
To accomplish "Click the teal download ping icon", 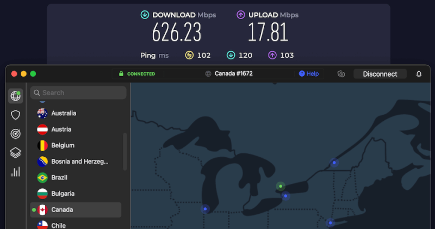I will 231,55.
